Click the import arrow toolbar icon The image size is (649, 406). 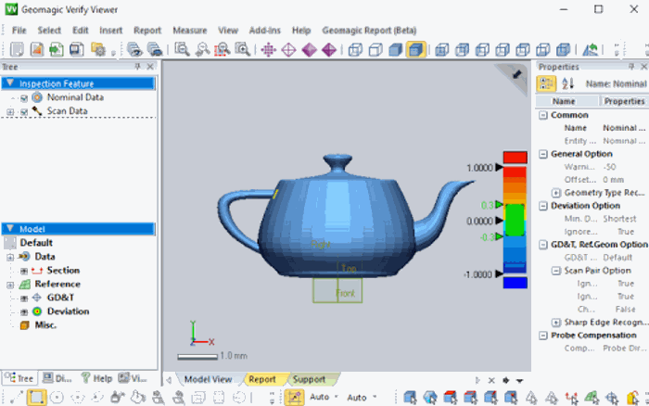coord(57,50)
